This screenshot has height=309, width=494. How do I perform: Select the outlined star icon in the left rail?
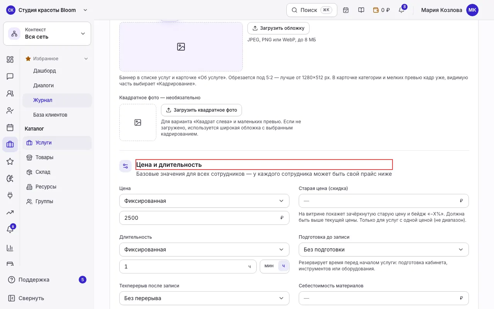pos(10,161)
